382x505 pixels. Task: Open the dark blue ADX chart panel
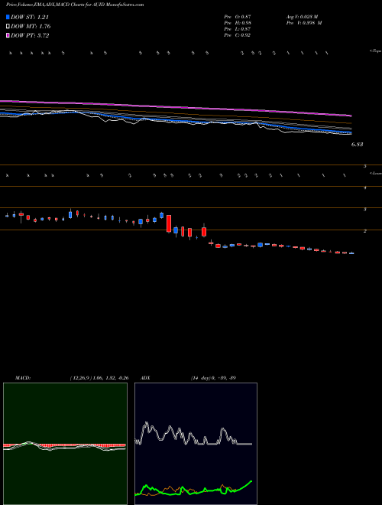(x=196, y=444)
